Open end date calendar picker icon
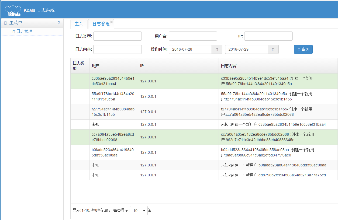The height and width of the screenshot is (220, 338). [x=273, y=50]
